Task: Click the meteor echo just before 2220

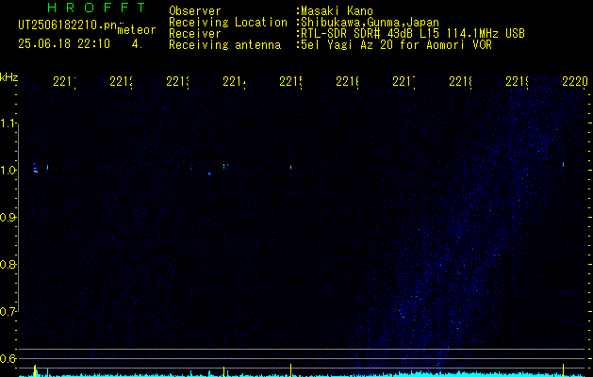Action: tap(563, 165)
